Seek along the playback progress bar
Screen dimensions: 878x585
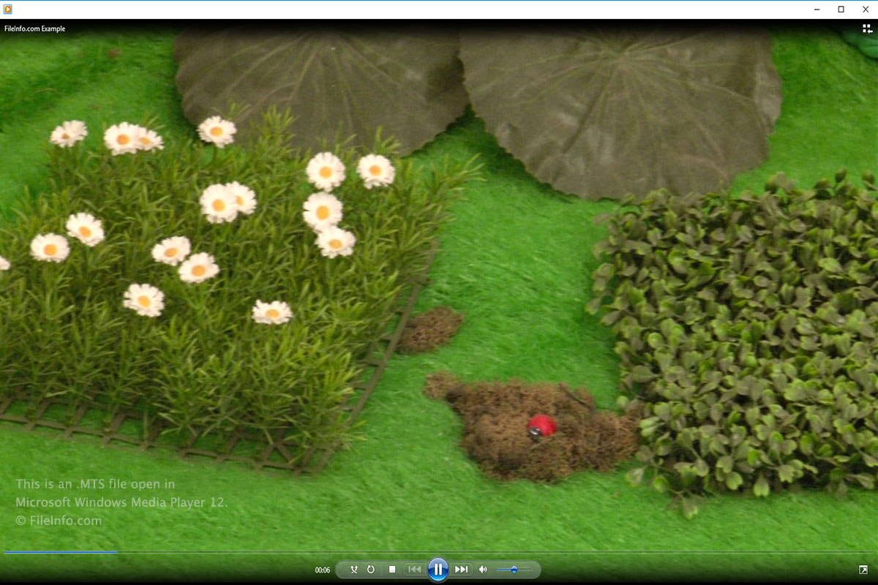[x=439, y=552]
